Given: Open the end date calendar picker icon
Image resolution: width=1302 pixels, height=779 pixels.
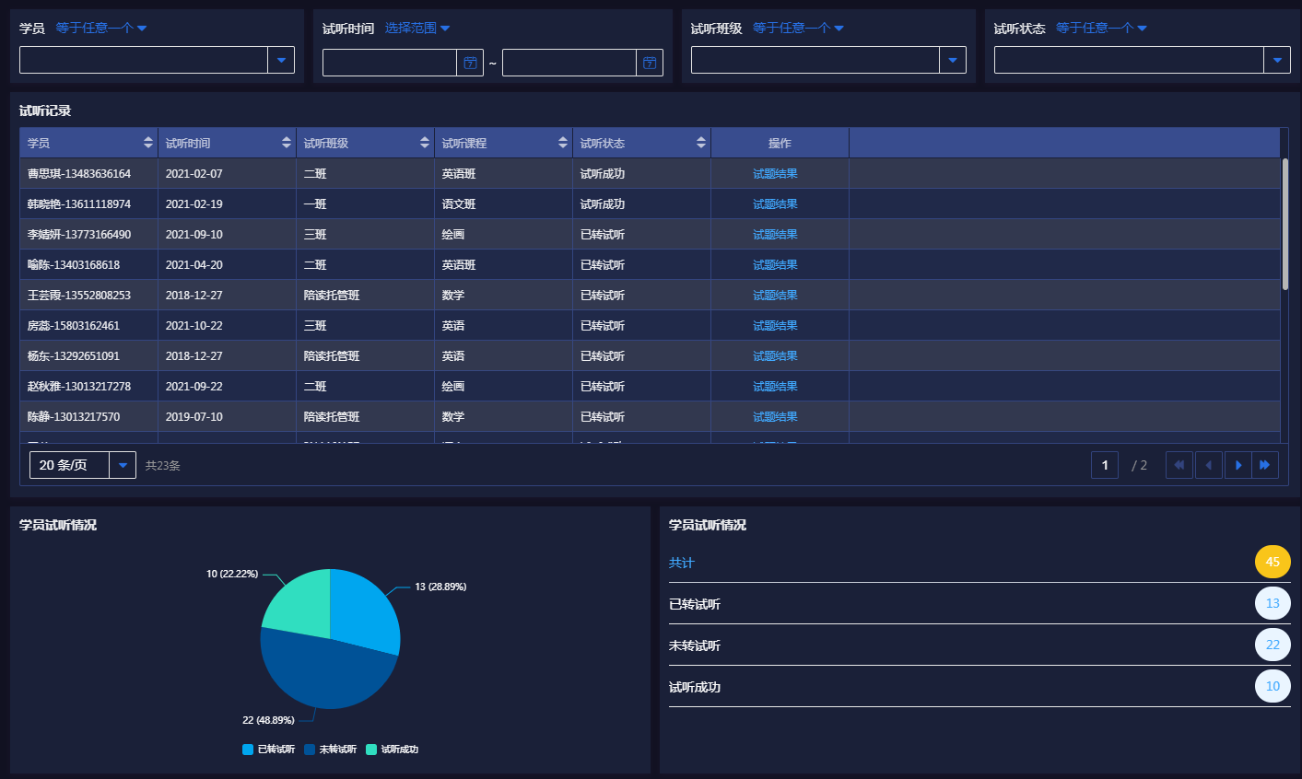Looking at the screenshot, I should coord(650,63).
